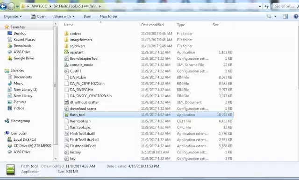
Task: Open the Share with menu
Action: 64,16
